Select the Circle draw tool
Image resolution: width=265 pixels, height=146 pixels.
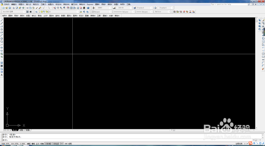tap(2, 38)
